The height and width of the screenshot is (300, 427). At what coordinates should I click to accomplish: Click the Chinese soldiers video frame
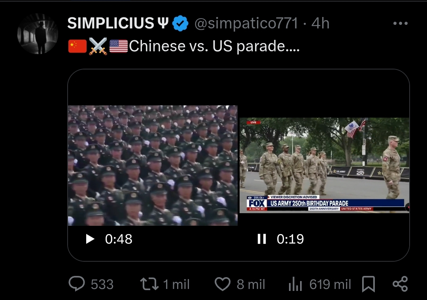(x=153, y=165)
